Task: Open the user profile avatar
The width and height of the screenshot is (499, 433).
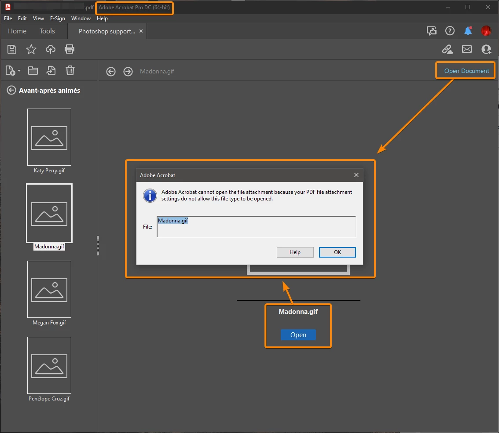Action: pyautogui.click(x=486, y=31)
